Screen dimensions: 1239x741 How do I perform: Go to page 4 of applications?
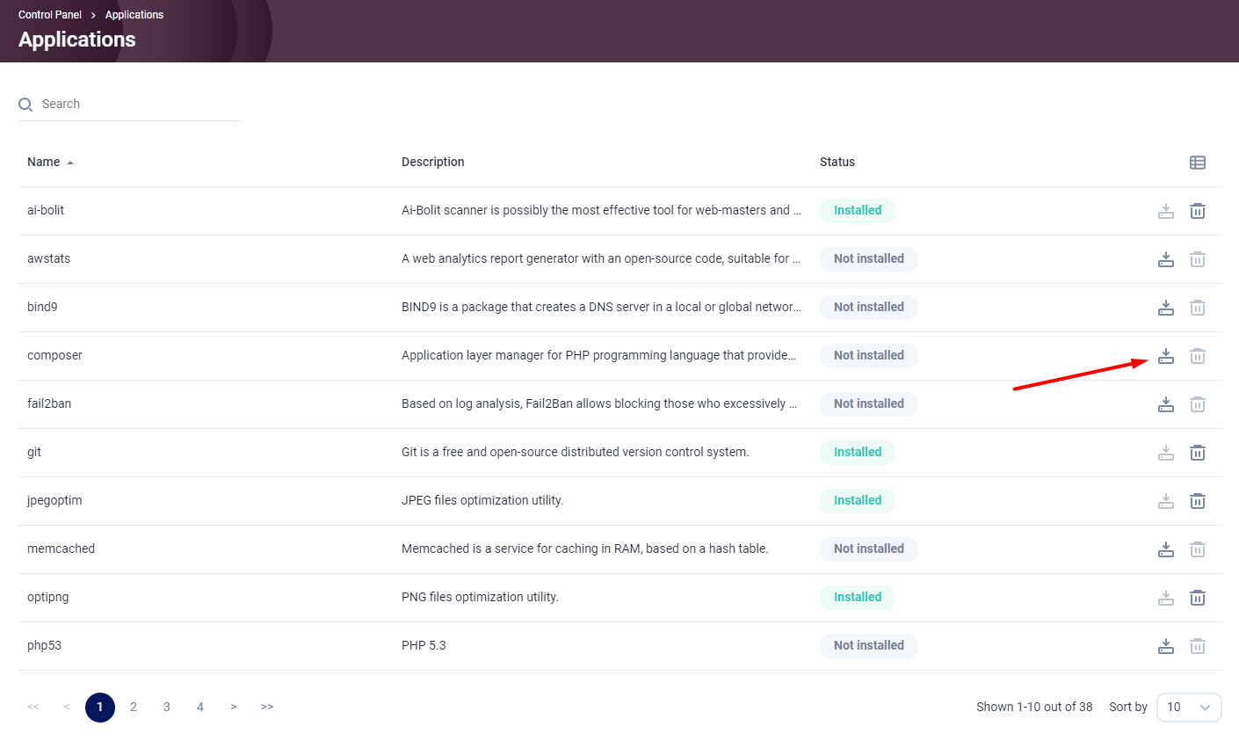(200, 707)
